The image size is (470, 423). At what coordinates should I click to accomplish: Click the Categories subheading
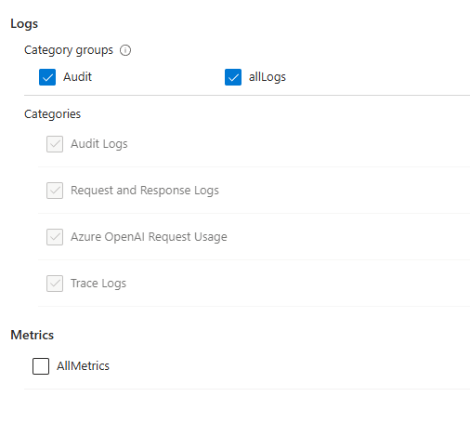click(x=52, y=114)
